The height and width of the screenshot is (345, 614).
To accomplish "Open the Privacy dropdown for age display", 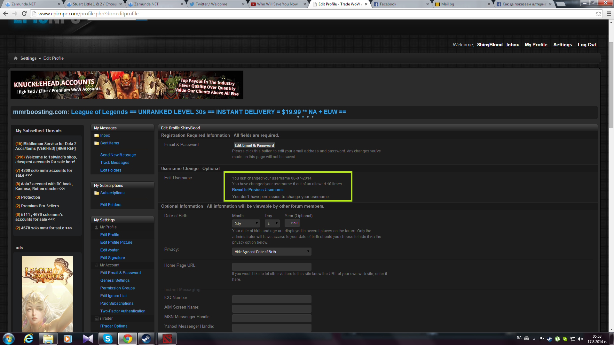I will 272,252.
